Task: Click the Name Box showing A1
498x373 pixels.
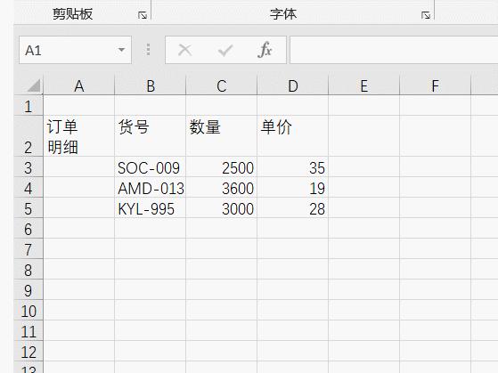Action: (x=75, y=50)
